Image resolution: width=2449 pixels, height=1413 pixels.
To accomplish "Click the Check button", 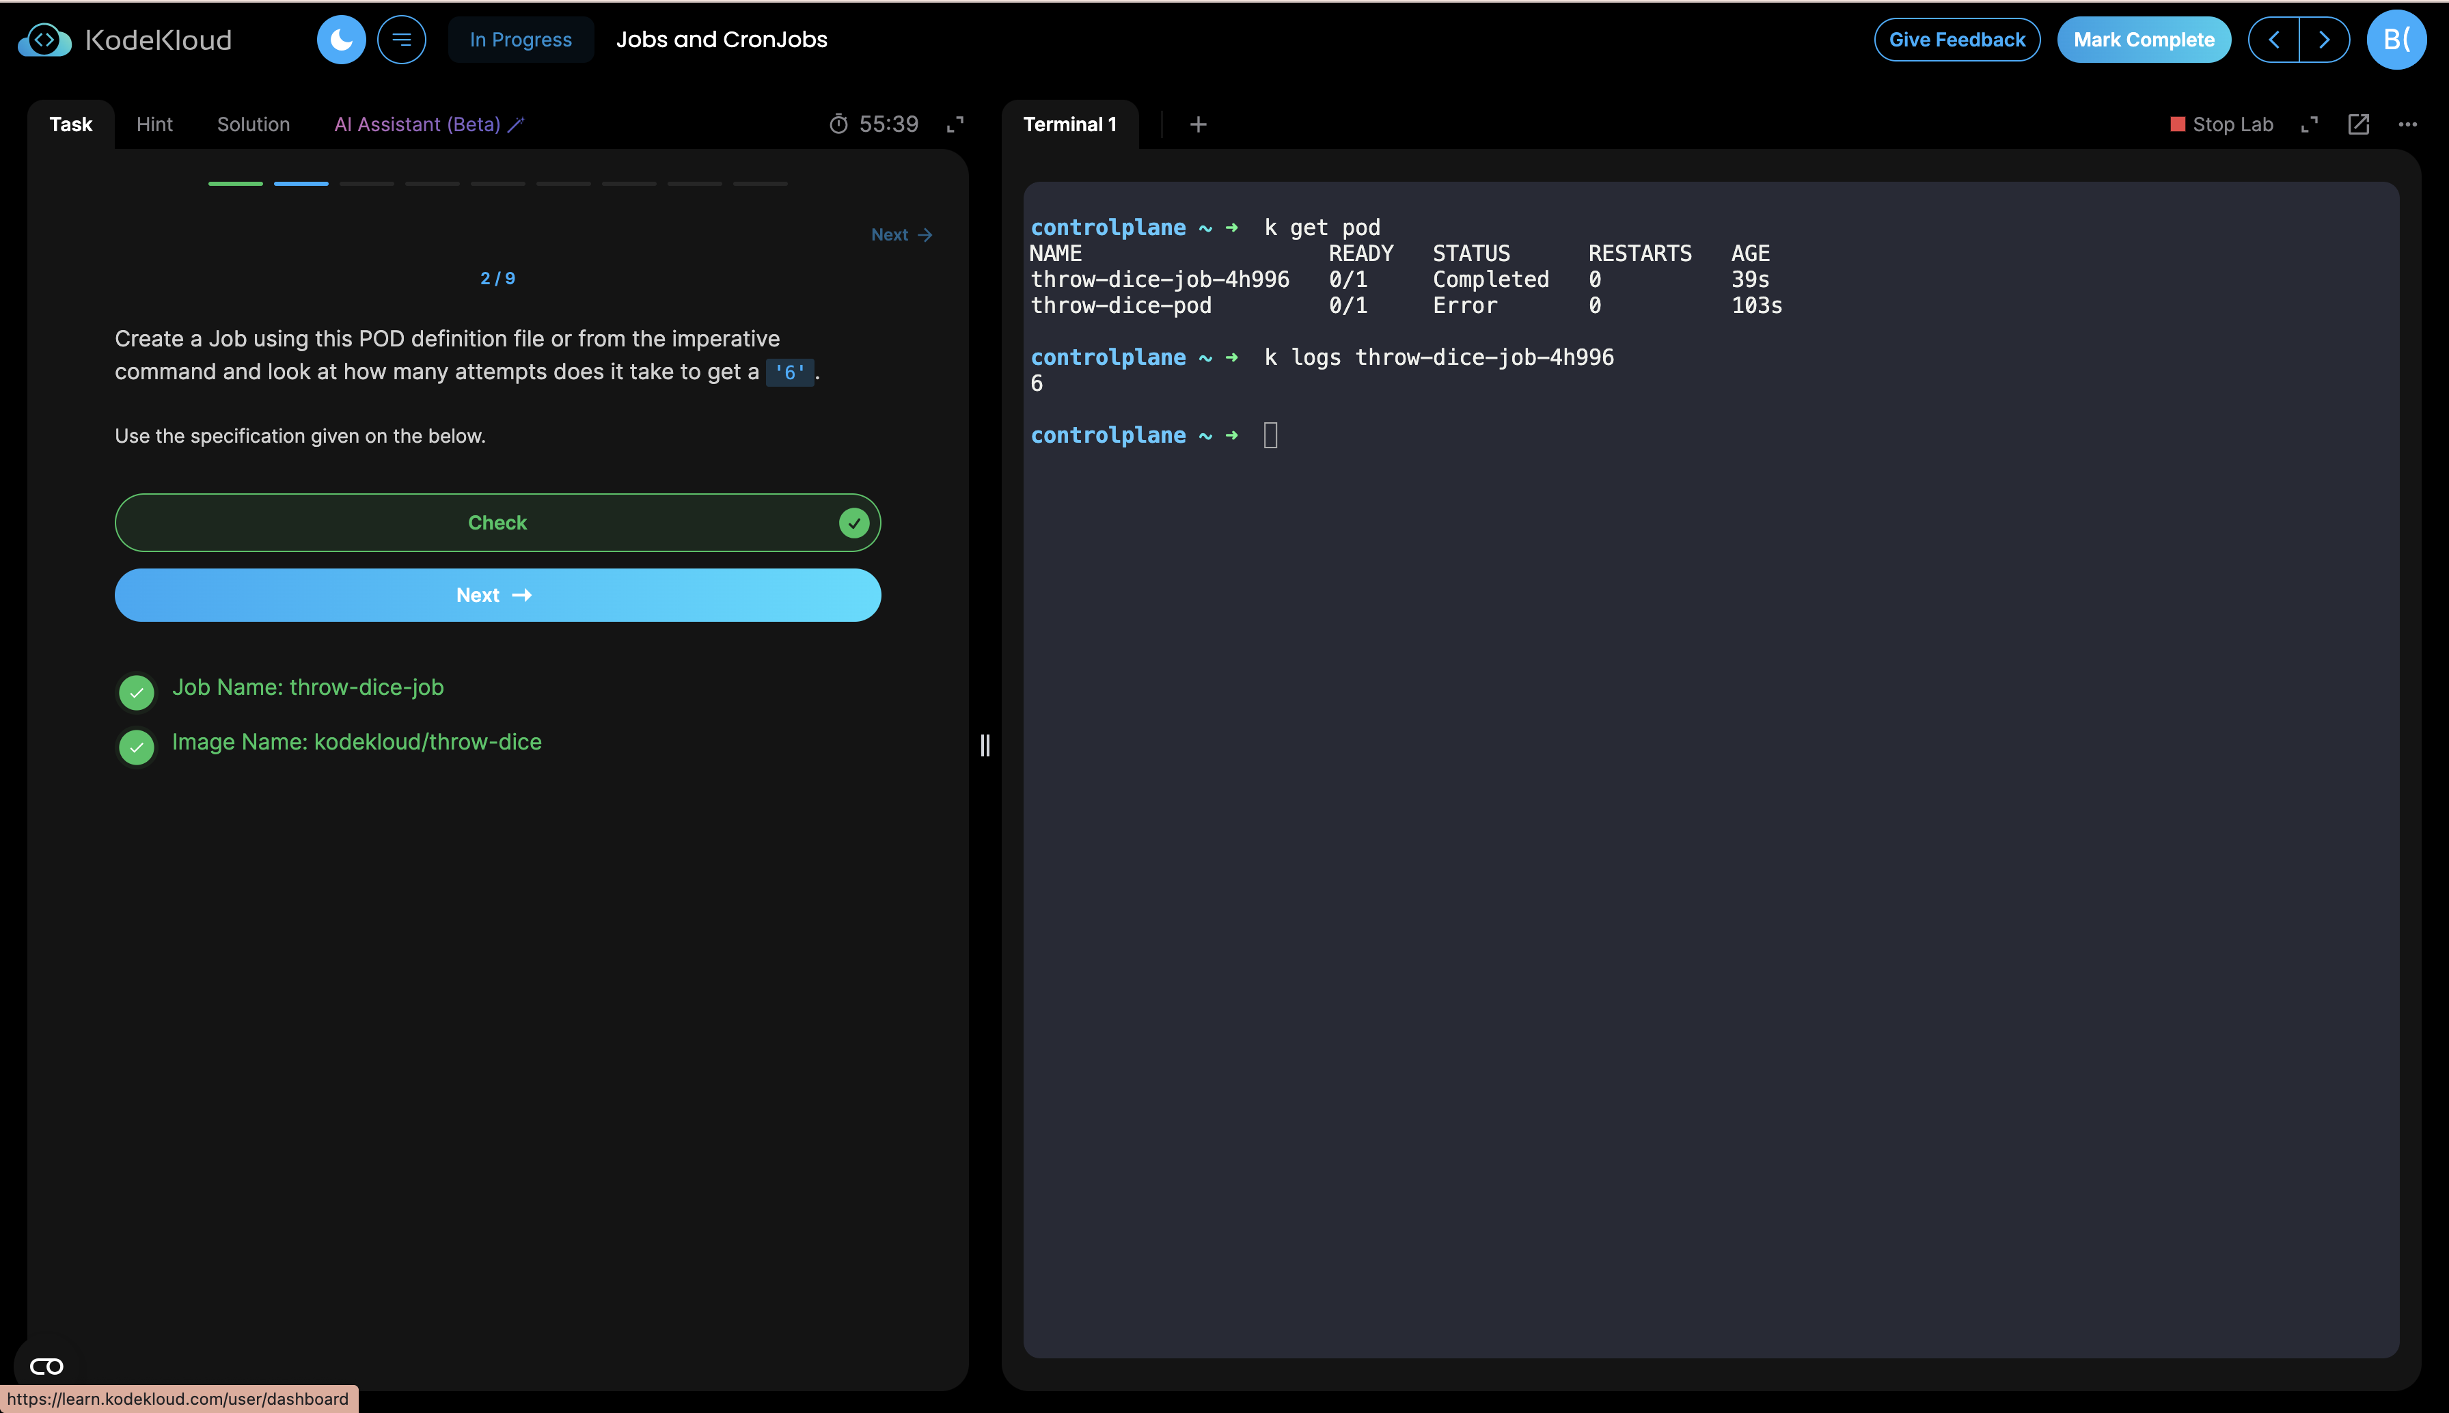I will pos(497,522).
